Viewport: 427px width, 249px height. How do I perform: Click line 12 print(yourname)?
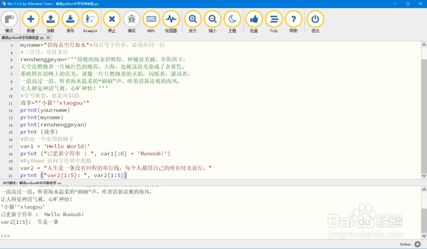[x=45, y=110]
